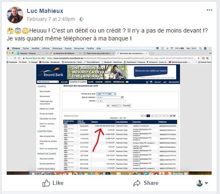The height and width of the screenshot is (194, 220).
Task: Open the Historique menu in Chrome menu bar
Action: pos(57,48)
